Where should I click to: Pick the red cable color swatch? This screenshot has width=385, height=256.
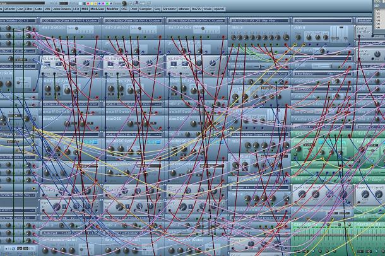88,3
